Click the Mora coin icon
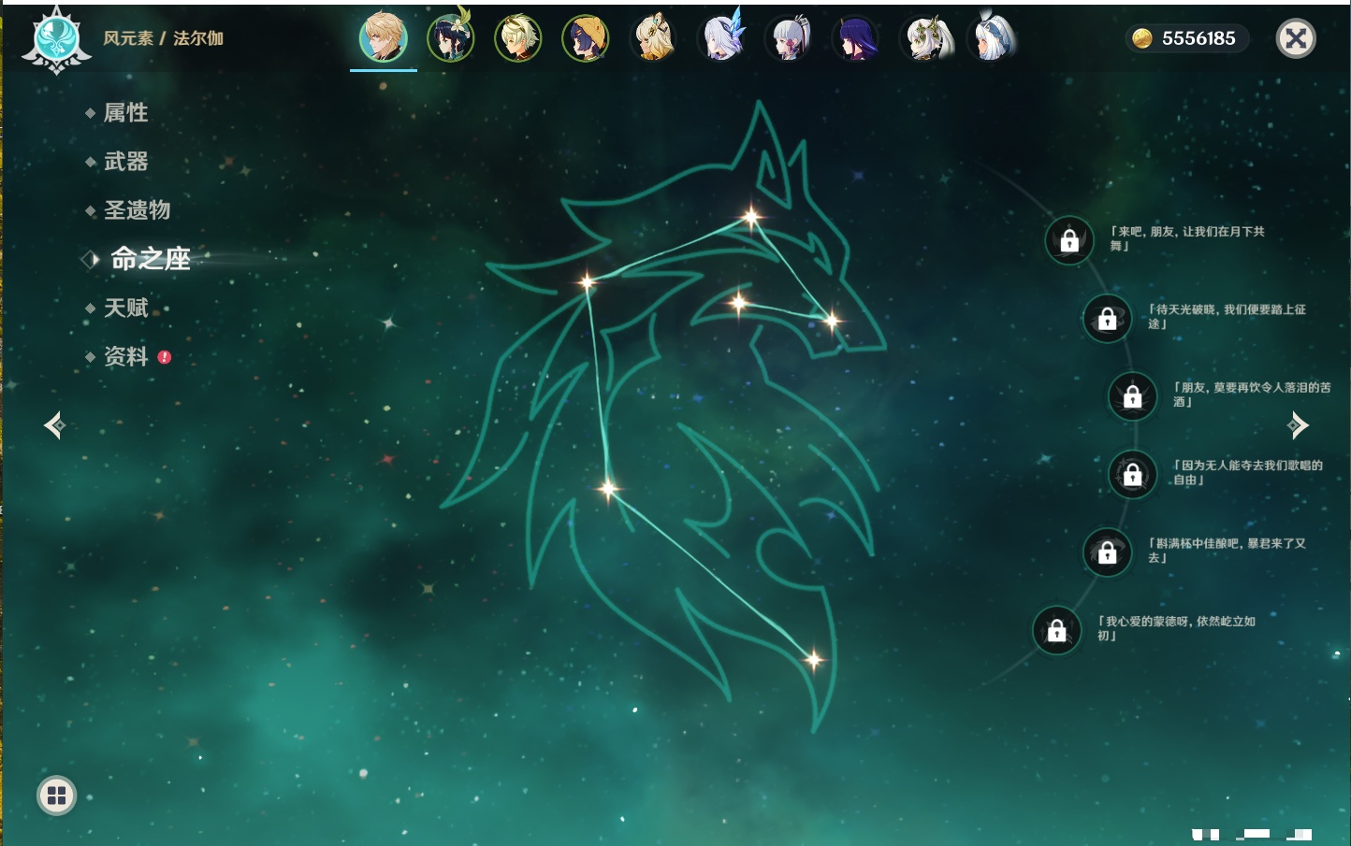 pyautogui.click(x=1141, y=38)
